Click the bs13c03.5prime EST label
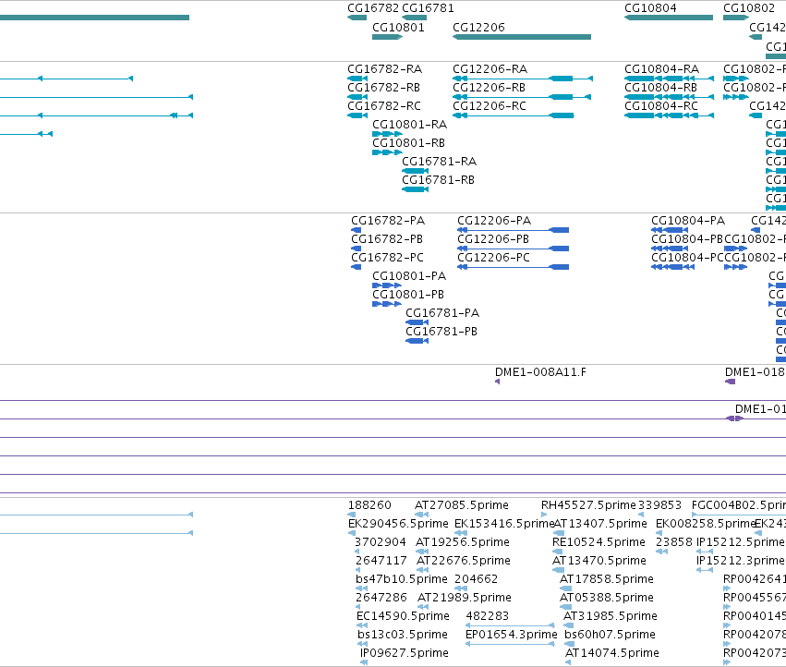Screen dimensions: 786x667 (x=403, y=635)
